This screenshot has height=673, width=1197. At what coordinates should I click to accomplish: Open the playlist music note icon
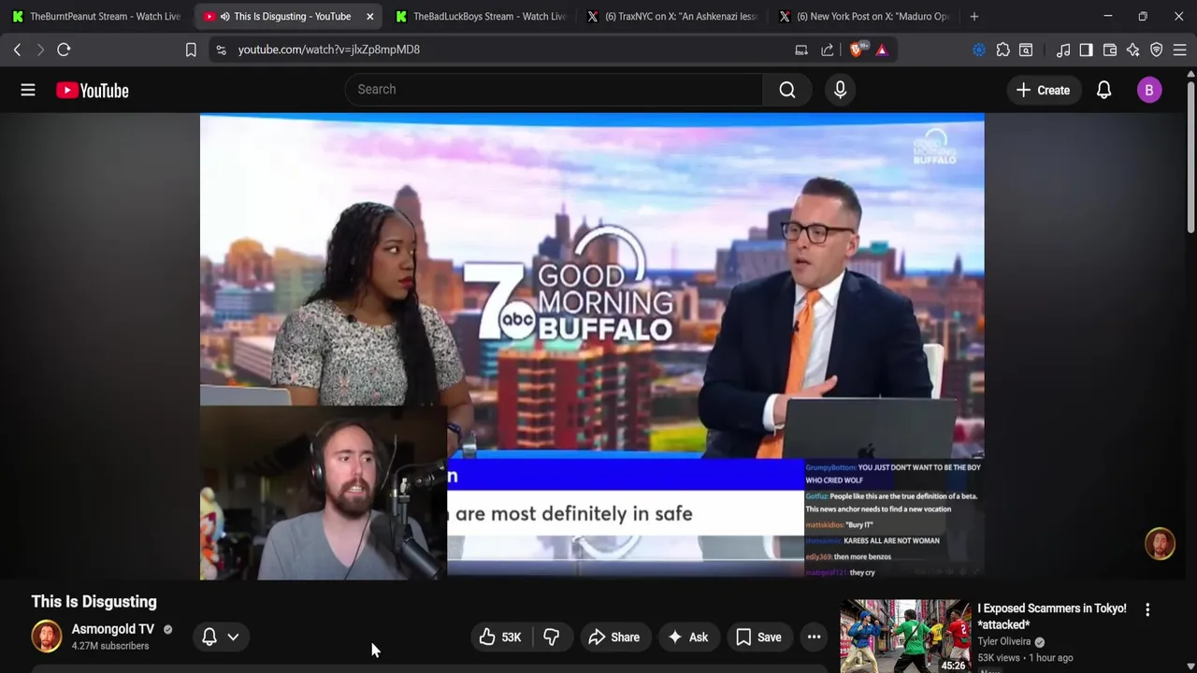[x=1063, y=50]
